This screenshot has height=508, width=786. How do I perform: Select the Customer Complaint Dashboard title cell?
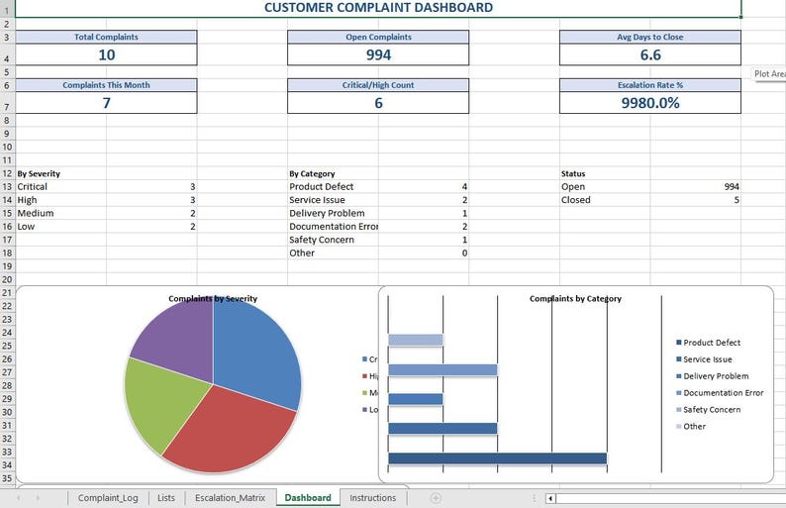[x=378, y=8]
